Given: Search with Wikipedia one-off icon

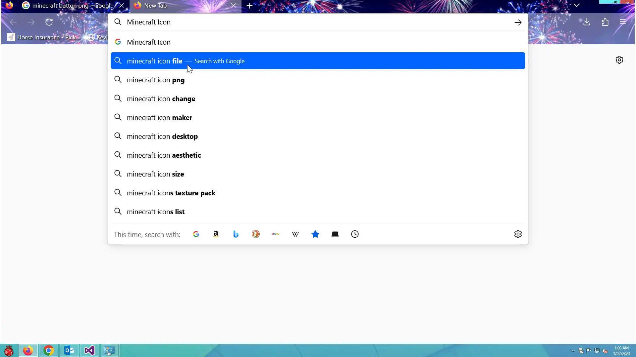Looking at the screenshot, I should point(295,234).
